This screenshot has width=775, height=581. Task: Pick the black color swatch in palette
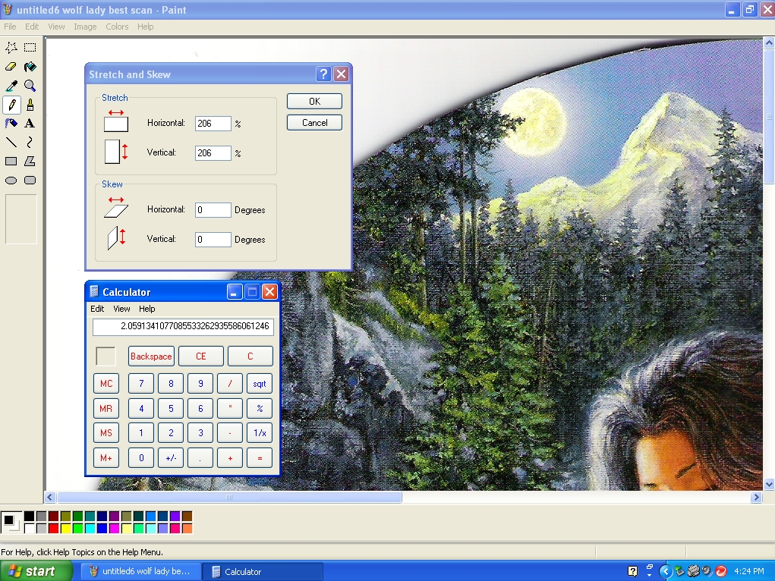pos(29,517)
